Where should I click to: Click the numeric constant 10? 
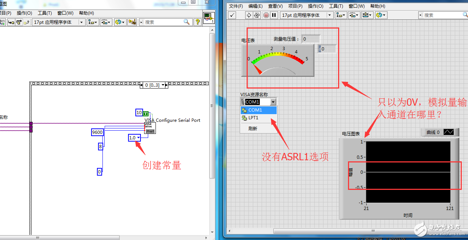(x=139, y=113)
